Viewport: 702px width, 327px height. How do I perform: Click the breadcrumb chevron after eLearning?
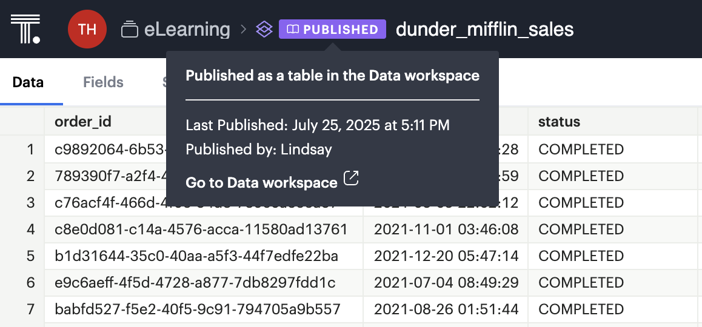[x=244, y=29]
